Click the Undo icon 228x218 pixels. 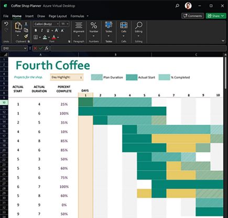tap(6, 24)
